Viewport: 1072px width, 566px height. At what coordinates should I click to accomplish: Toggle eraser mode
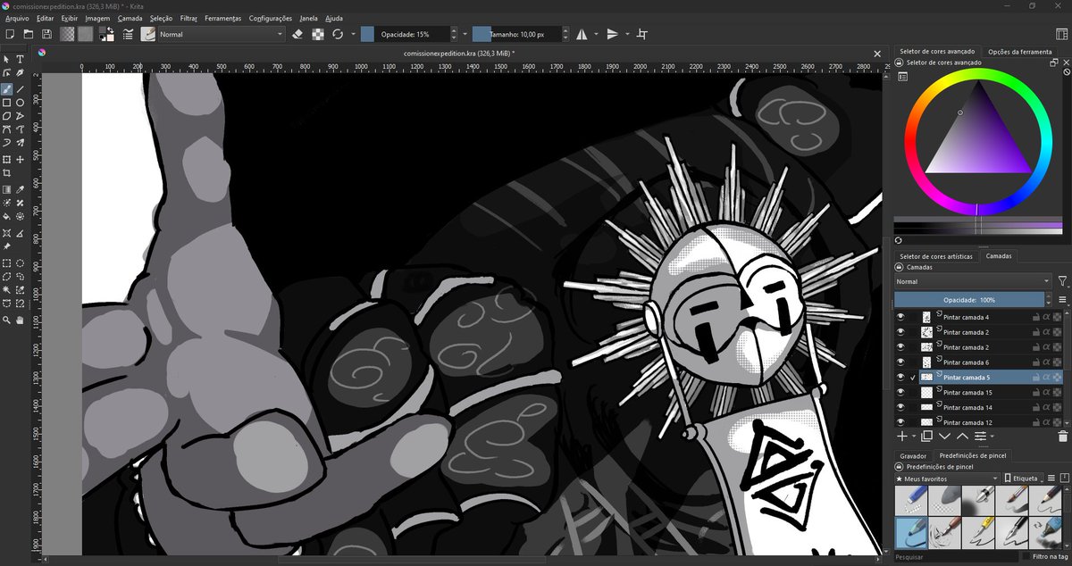[298, 34]
